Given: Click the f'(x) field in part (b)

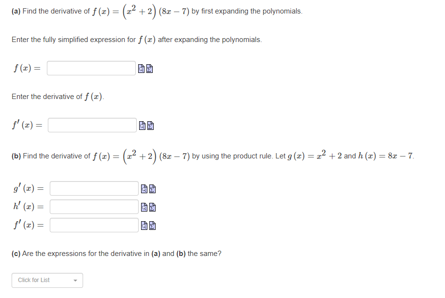Looking at the screenshot, I should 94,224.
